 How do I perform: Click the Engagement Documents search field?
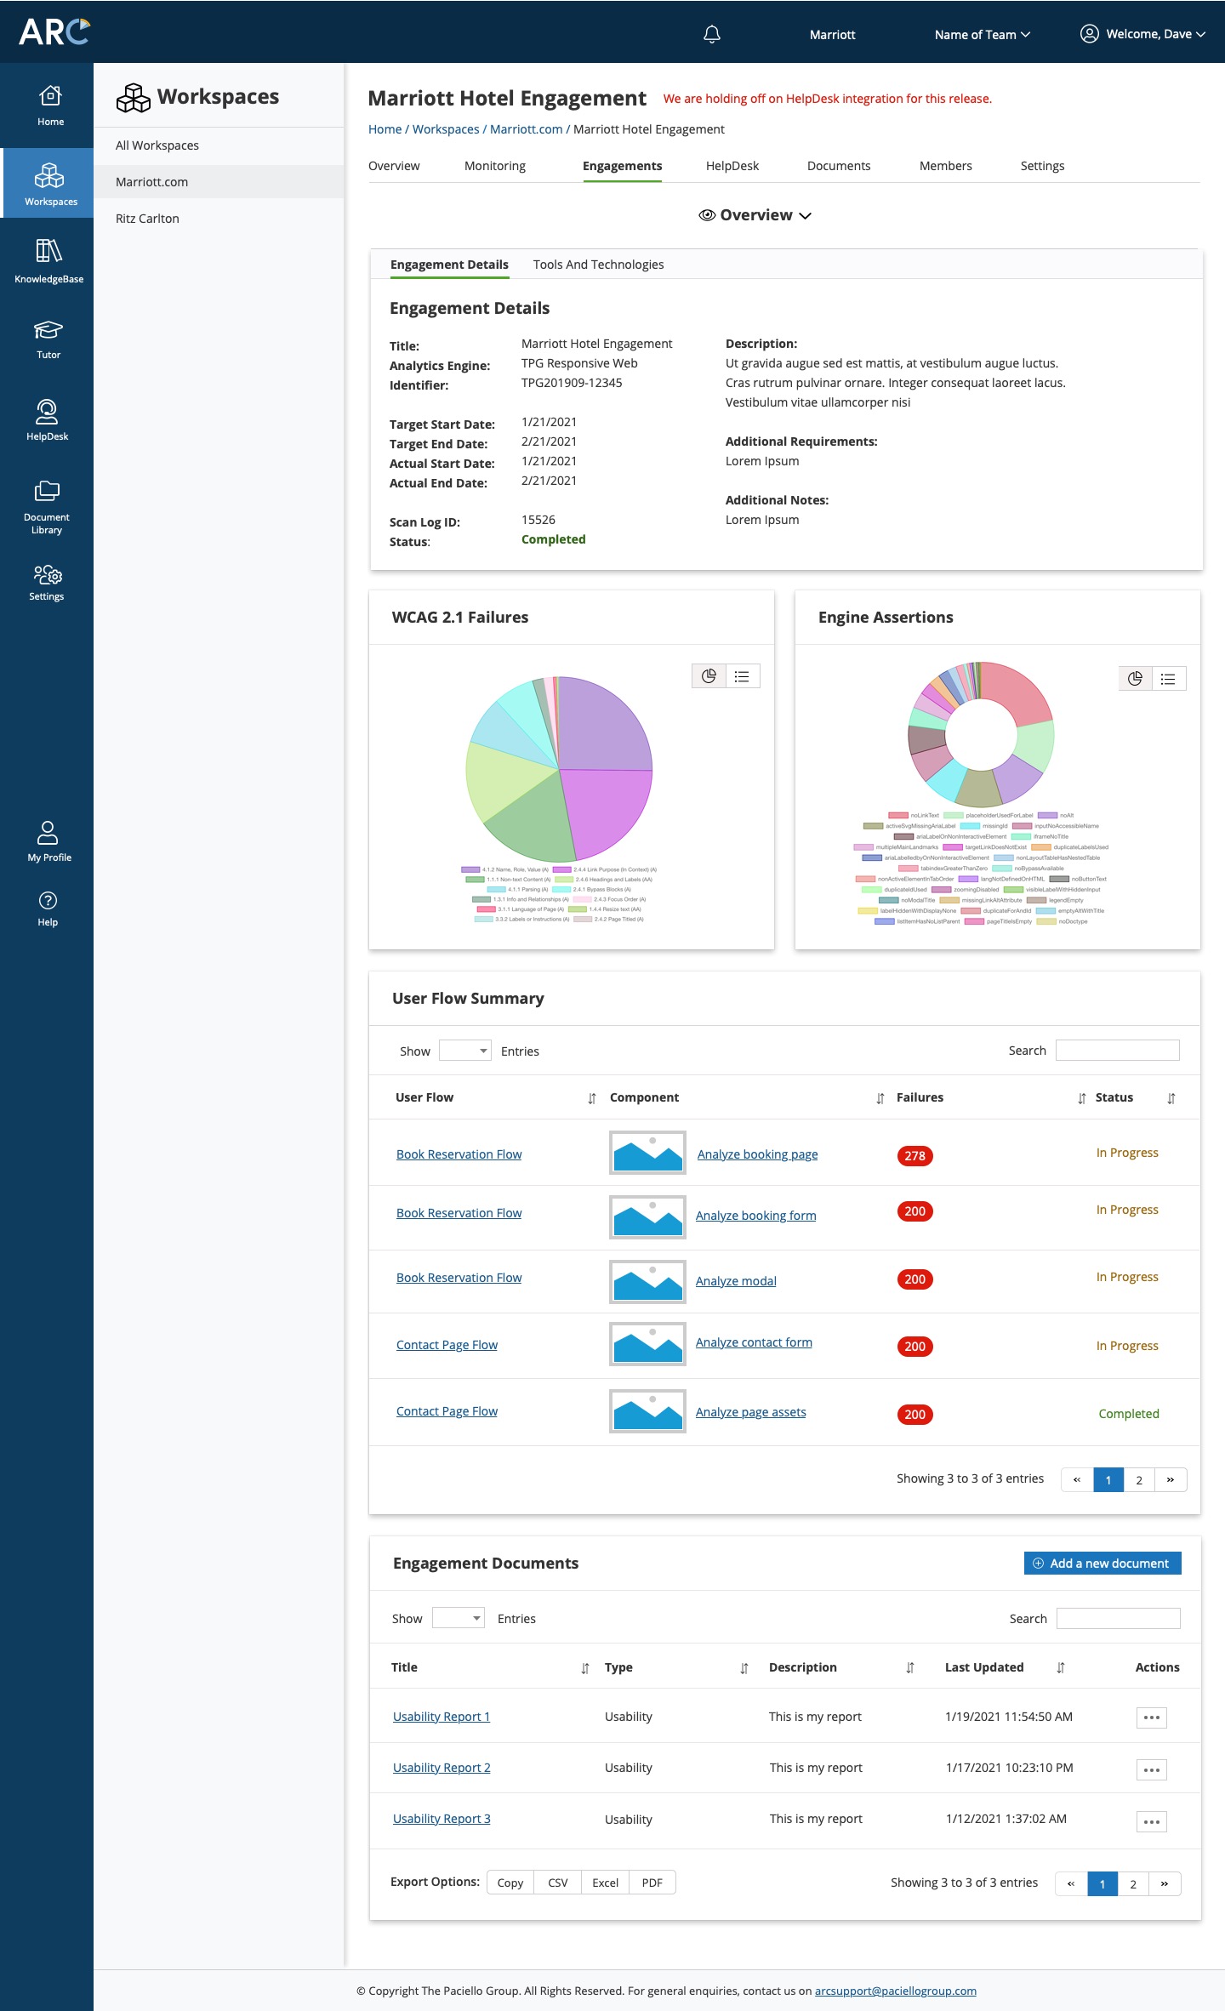[1118, 1619]
